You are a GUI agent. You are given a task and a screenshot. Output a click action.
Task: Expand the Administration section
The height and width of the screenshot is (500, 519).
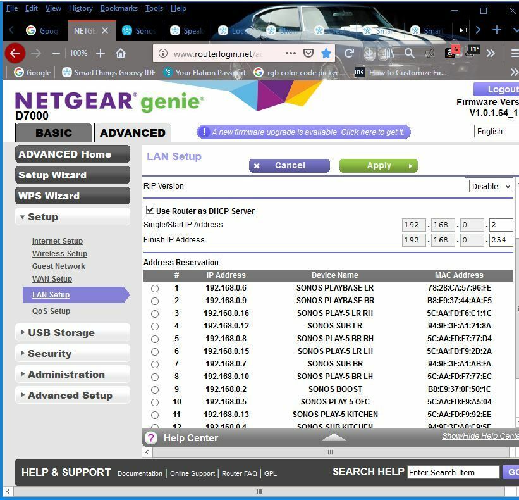tap(73, 374)
